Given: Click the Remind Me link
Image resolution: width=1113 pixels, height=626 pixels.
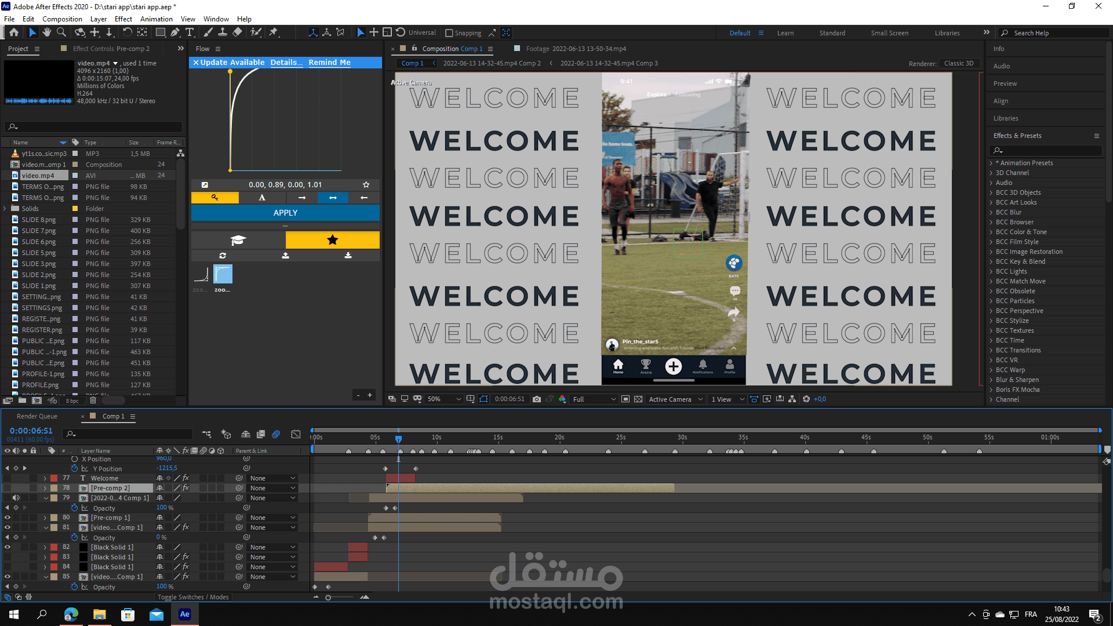Looking at the screenshot, I should [329, 63].
